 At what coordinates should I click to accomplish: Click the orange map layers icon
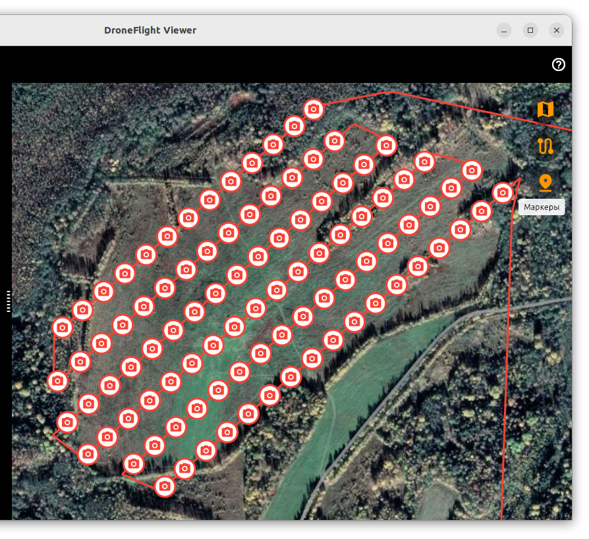click(545, 109)
